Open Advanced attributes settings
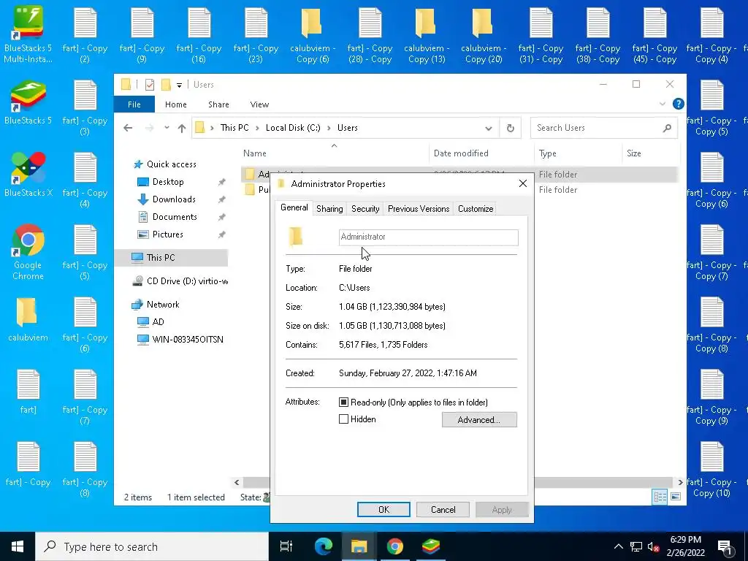Screen dimensions: 748x561 pos(479,420)
